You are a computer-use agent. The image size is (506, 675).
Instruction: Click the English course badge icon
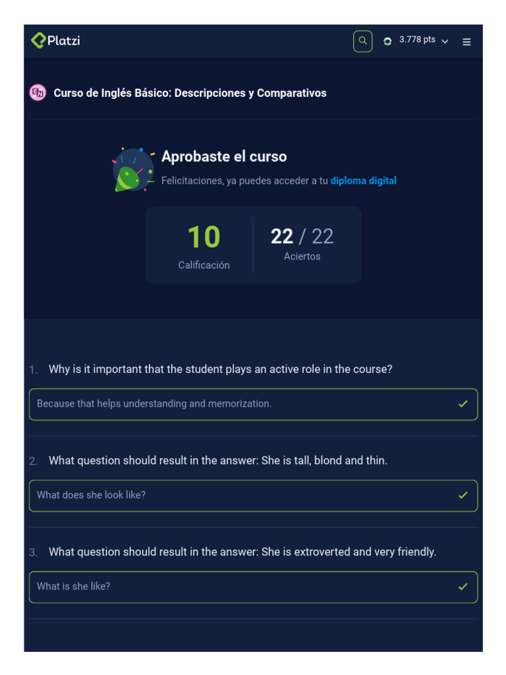coord(38,93)
